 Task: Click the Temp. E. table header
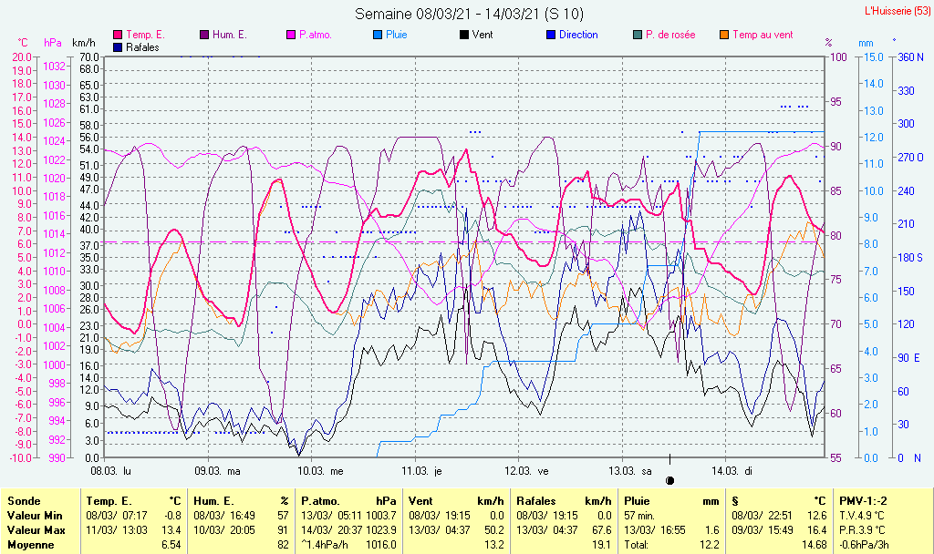click(x=109, y=502)
